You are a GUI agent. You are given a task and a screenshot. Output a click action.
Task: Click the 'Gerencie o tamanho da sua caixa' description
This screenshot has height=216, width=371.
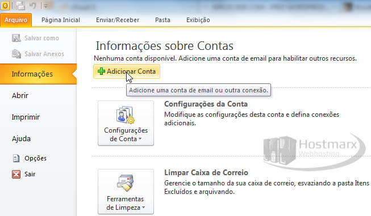pyautogui.click(x=267, y=187)
